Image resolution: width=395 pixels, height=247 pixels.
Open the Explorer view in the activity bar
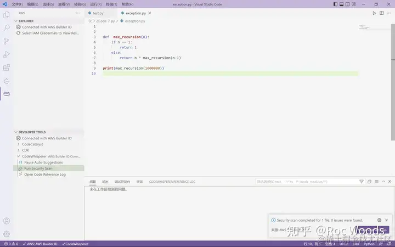pos(7,15)
